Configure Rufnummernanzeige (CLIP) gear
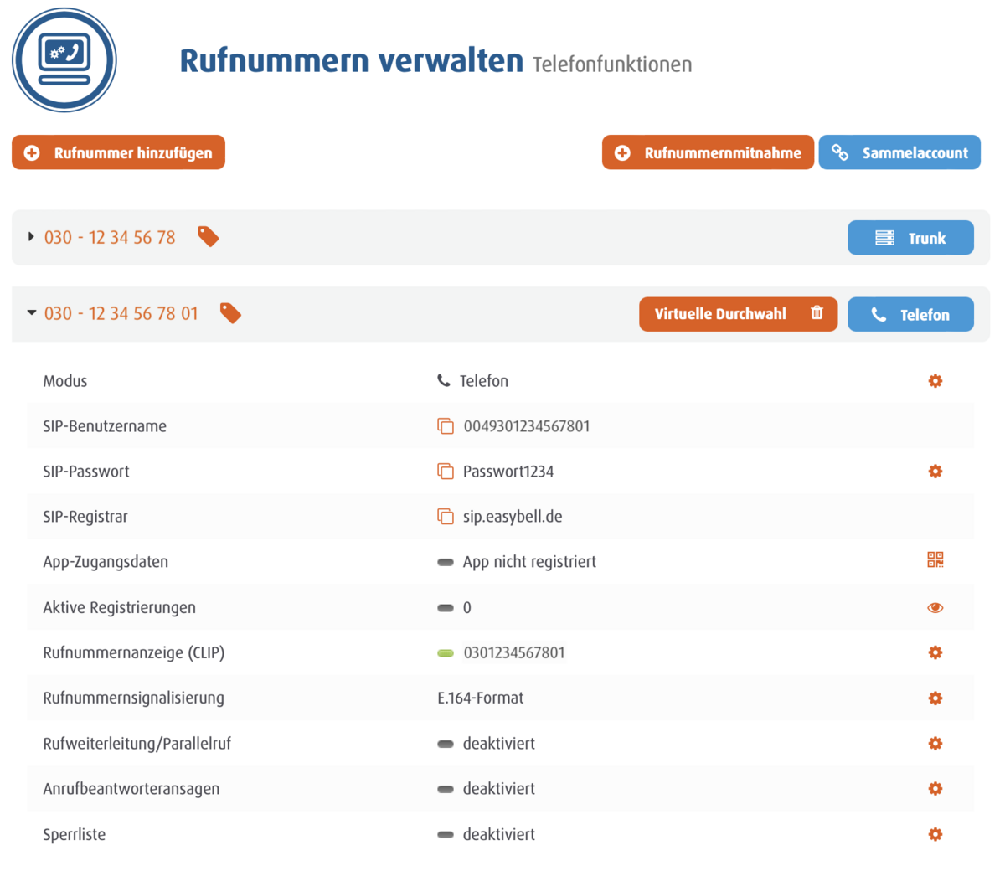 click(x=935, y=652)
